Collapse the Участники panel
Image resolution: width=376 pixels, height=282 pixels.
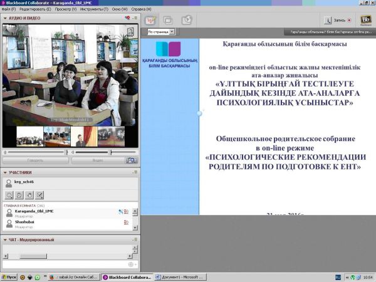pyautogui.click(x=5, y=172)
